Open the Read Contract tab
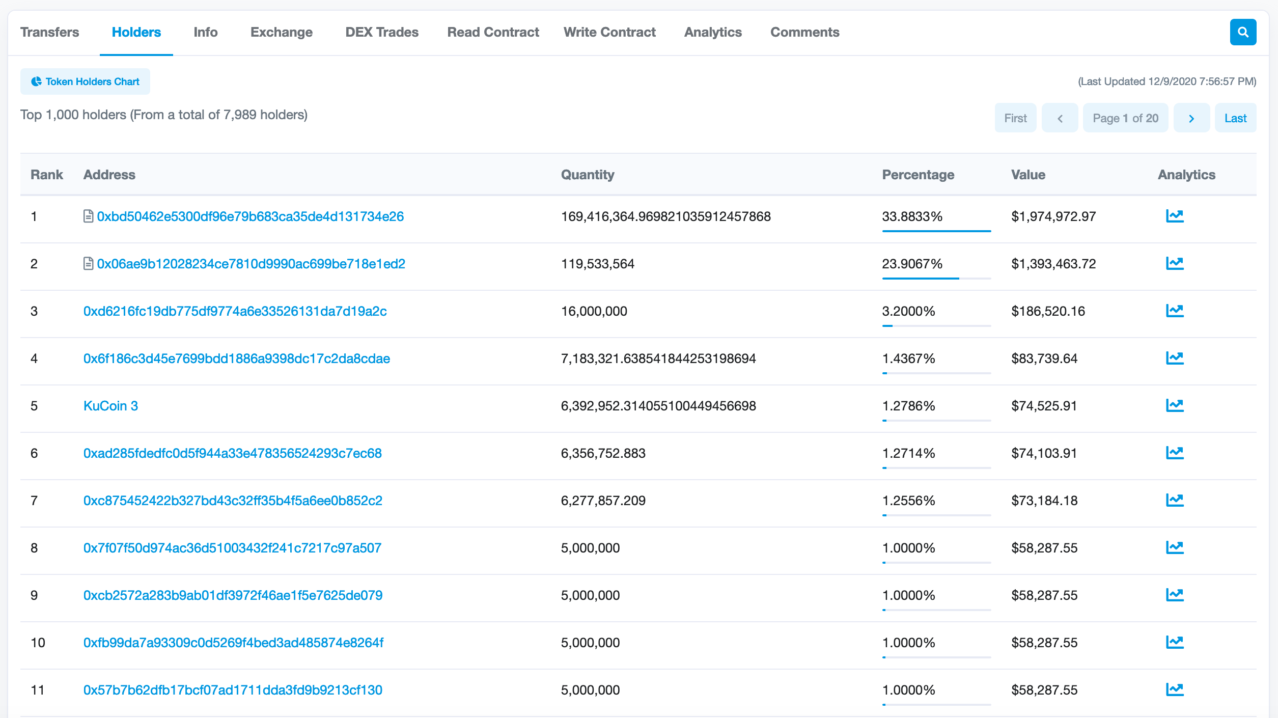The width and height of the screenshot is (1278, 718). click(x=493, y=32)
